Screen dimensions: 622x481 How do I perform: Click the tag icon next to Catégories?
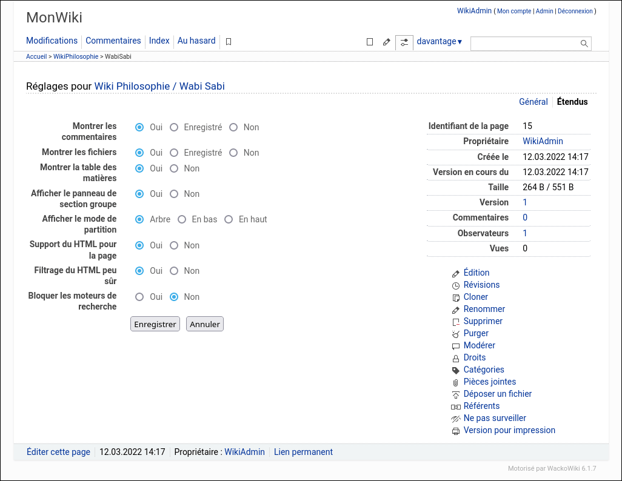coord(456,370)
